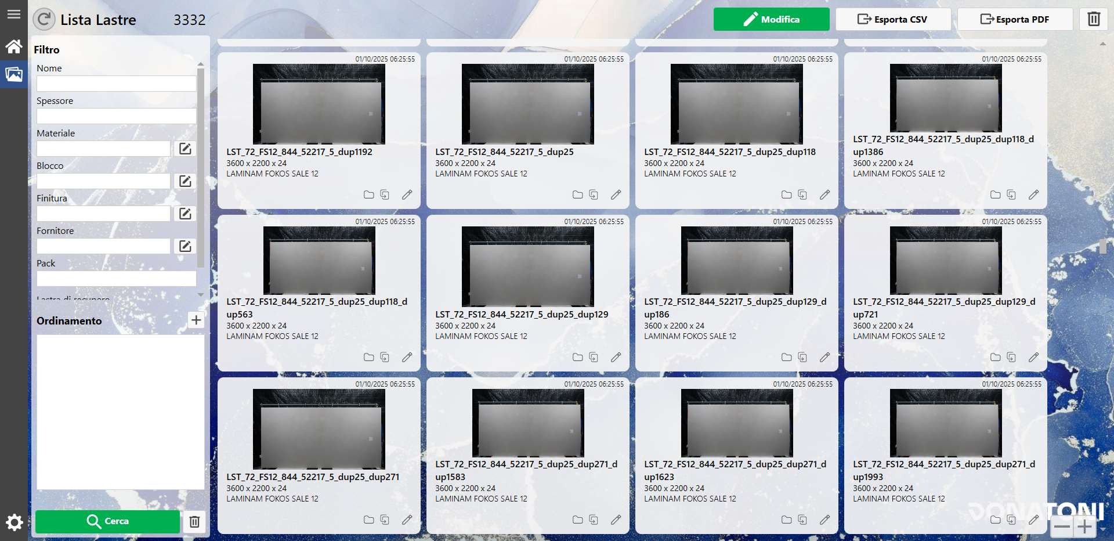The height and width of the screenshot is (541, 1114).
Task: Open settings gear icon
Action: (14, 522)
